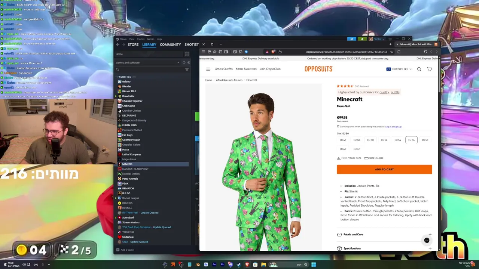Click the Brave shields lion icon

(273, 52)
